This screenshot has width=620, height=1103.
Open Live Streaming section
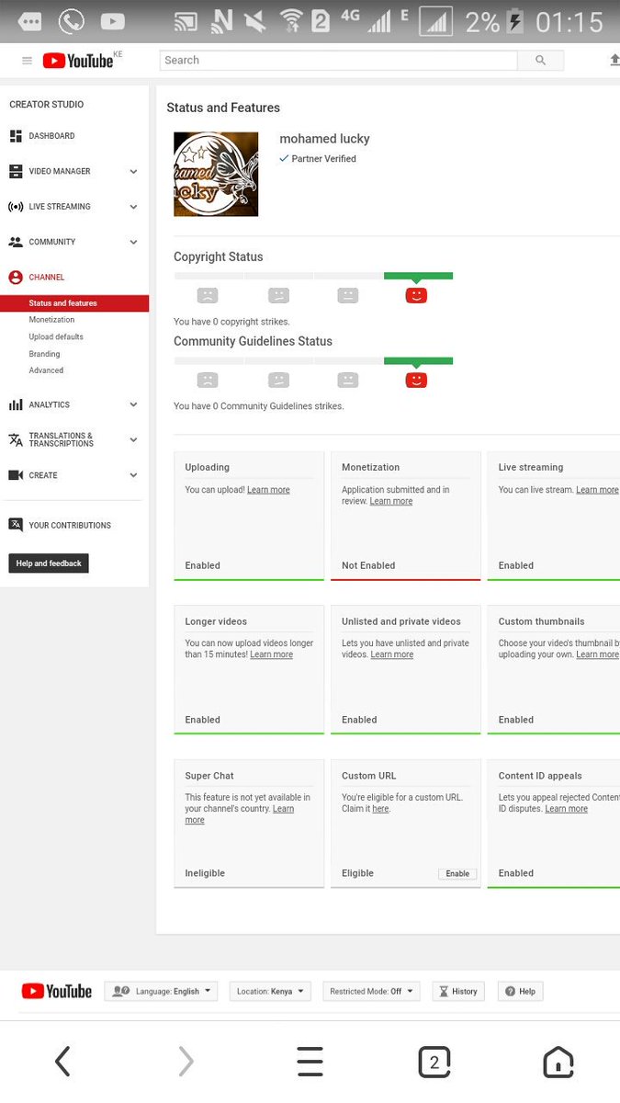60,207
